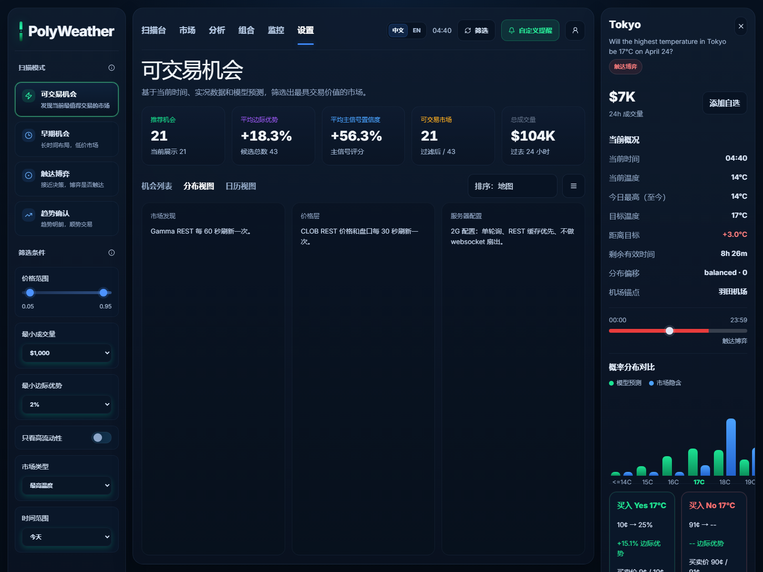Switch language to EN

pos(417,31)
